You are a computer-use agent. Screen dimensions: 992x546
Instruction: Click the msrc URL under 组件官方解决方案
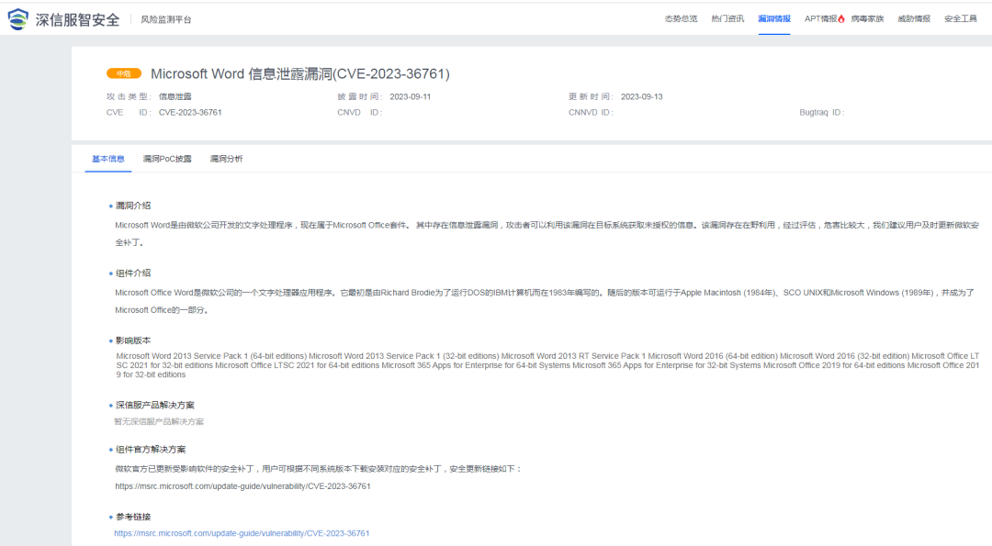[x=242, y=486]
